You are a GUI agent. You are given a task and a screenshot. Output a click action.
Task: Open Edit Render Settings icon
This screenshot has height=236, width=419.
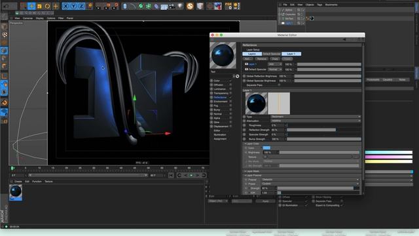115,6
